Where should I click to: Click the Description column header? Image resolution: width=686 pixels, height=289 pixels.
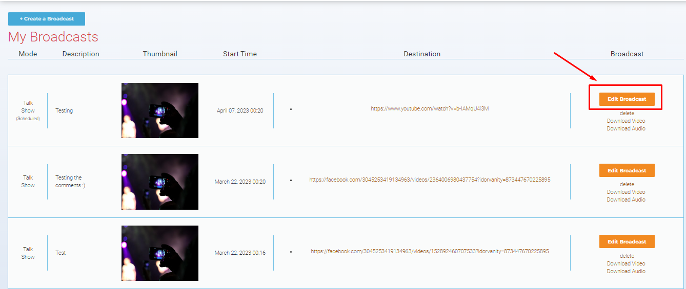point(81,54)
